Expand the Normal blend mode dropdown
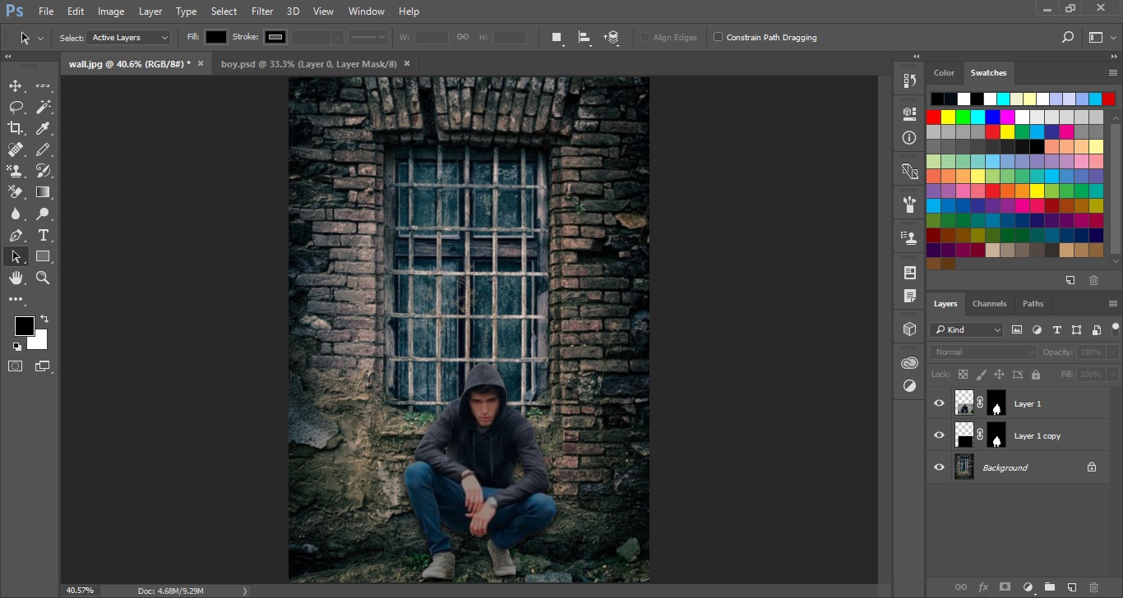 [983, 352]
